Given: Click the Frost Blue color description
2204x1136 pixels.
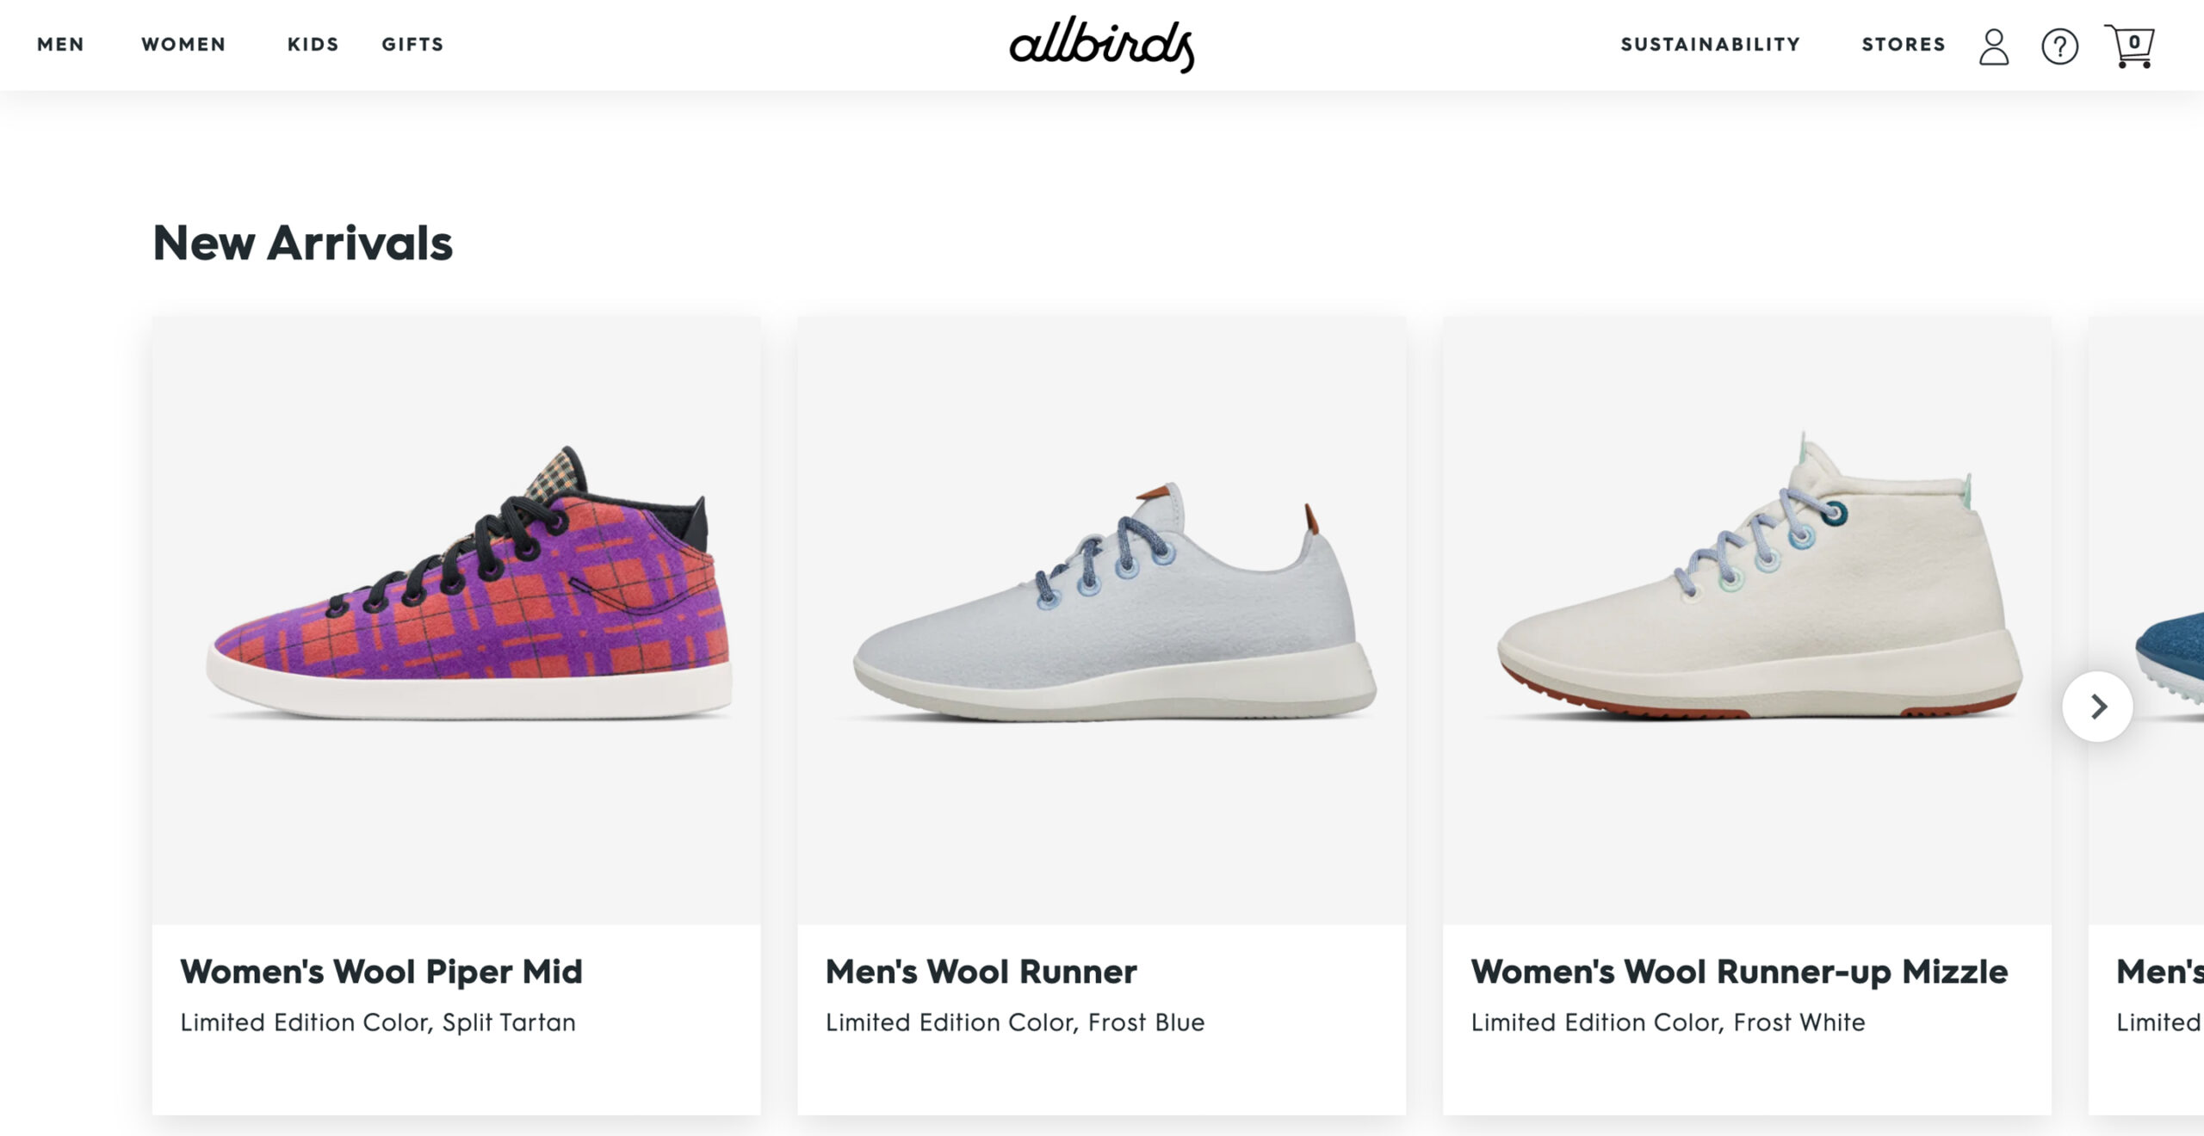Looking at the screenshot, I should point(1016,1023).
